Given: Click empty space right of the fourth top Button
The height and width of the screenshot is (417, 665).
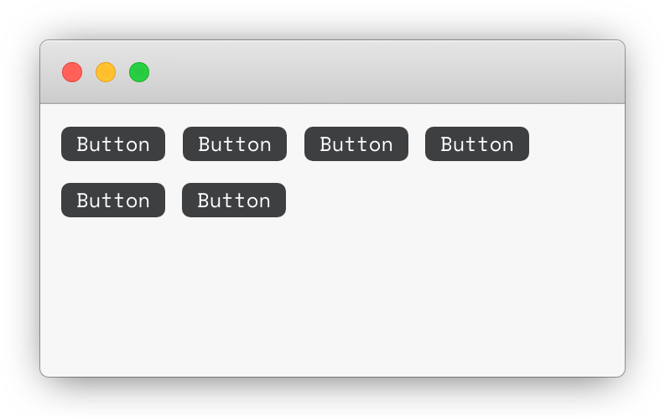Looking at the screenshot, I should point(577,143).
